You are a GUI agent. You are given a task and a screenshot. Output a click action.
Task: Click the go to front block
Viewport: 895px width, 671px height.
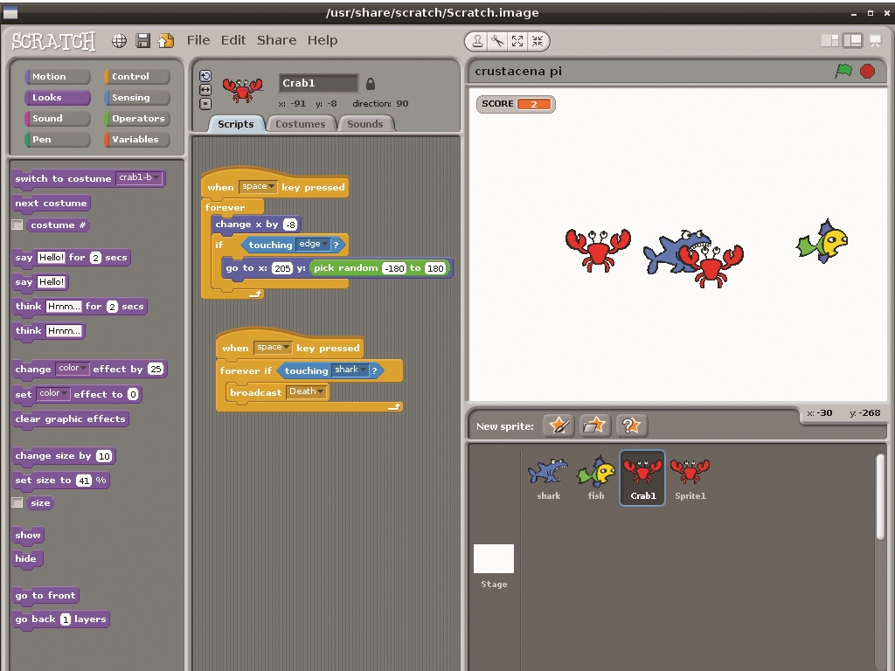45,596
